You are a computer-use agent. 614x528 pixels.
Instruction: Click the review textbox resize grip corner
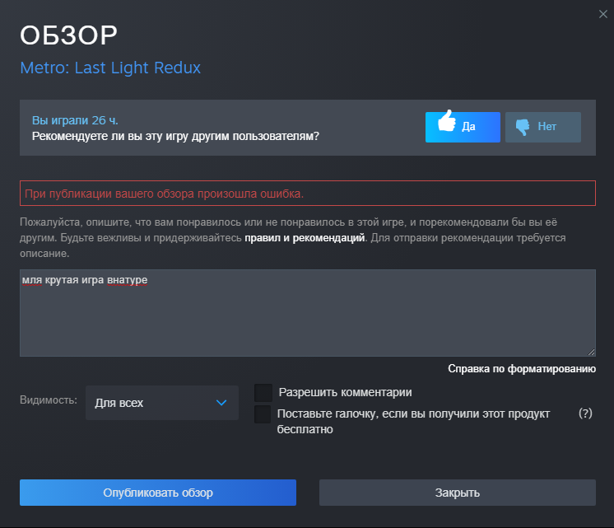(591, 352)
